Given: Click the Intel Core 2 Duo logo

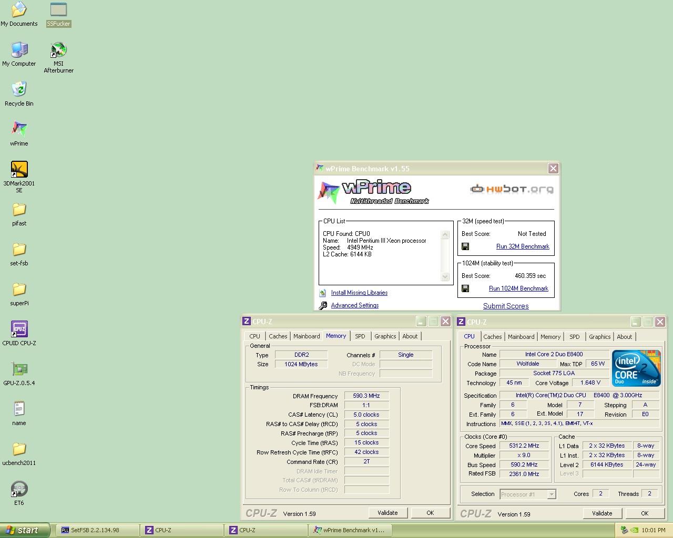Looking at the screenshot, I should tap(636, 368).
